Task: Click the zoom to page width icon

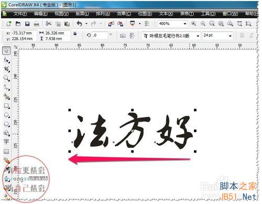Action: tap(239, 24)
